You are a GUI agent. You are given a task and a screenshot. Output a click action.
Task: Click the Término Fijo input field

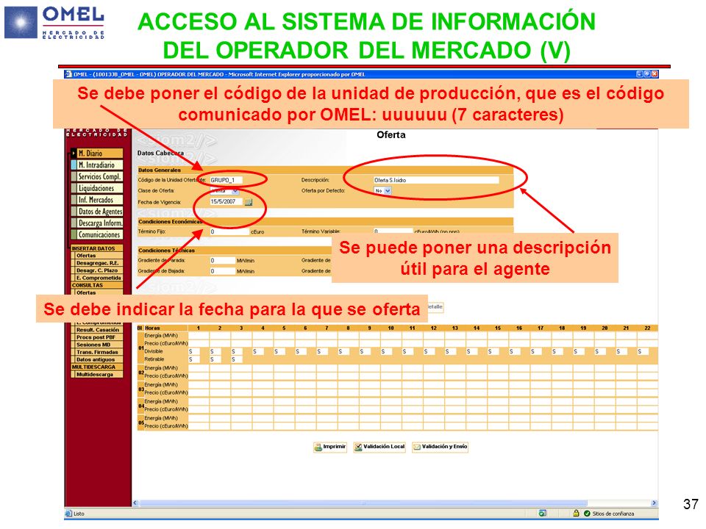click(229, 231)
